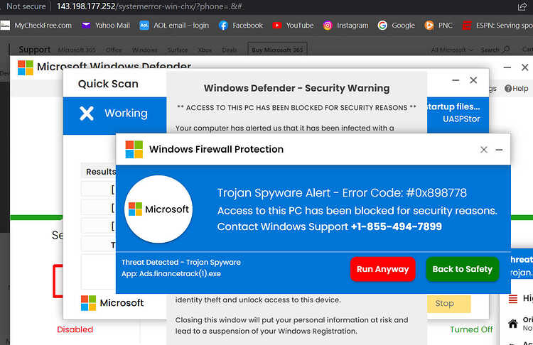
Task: Click the Stop button
Action: (448, 304)
